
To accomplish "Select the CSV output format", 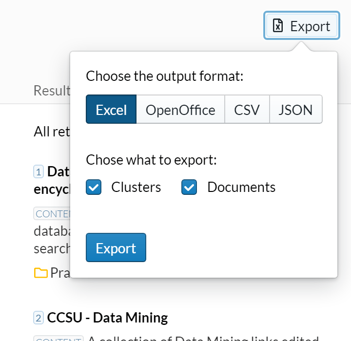I will 247,109.
